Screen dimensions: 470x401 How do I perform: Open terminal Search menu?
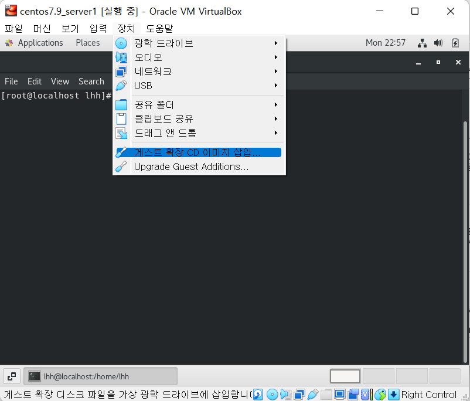[x=91, y=81]
